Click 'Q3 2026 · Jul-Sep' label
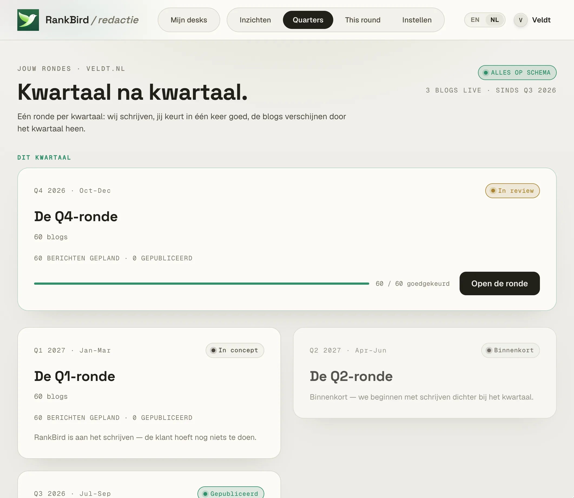The width and height of the screenshot is (574, 498). (x=72, y=494)
